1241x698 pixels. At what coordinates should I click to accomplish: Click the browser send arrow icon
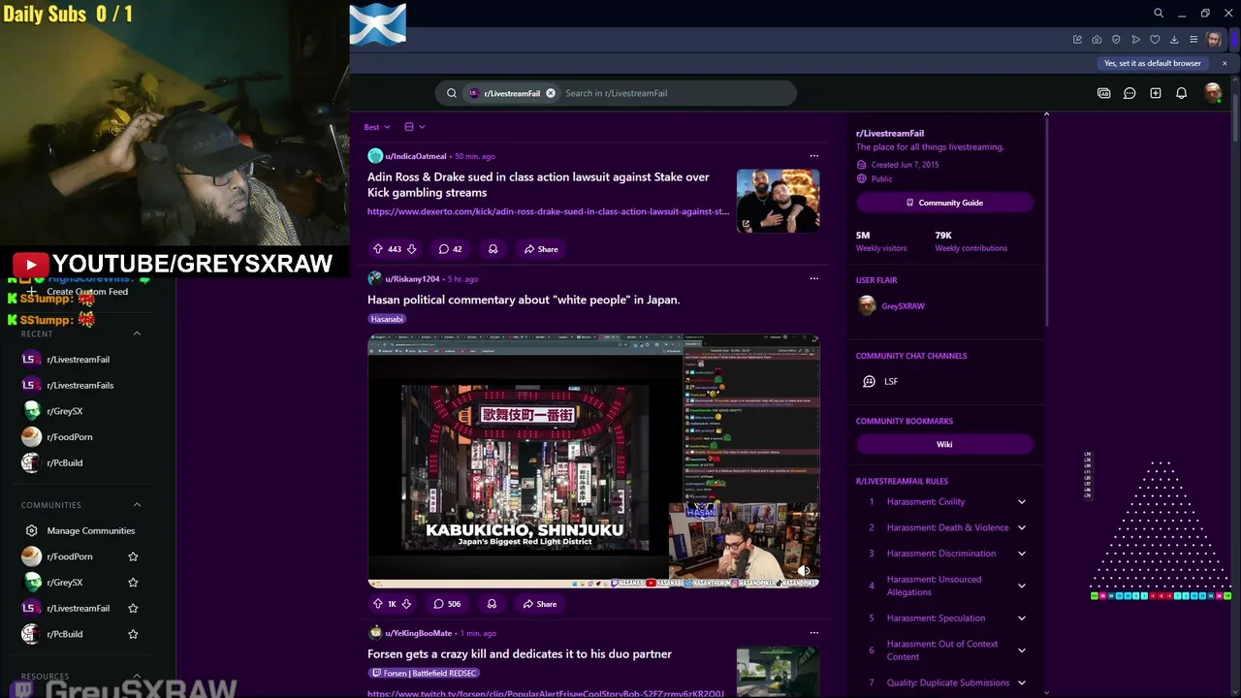[x=1135, y=40]
